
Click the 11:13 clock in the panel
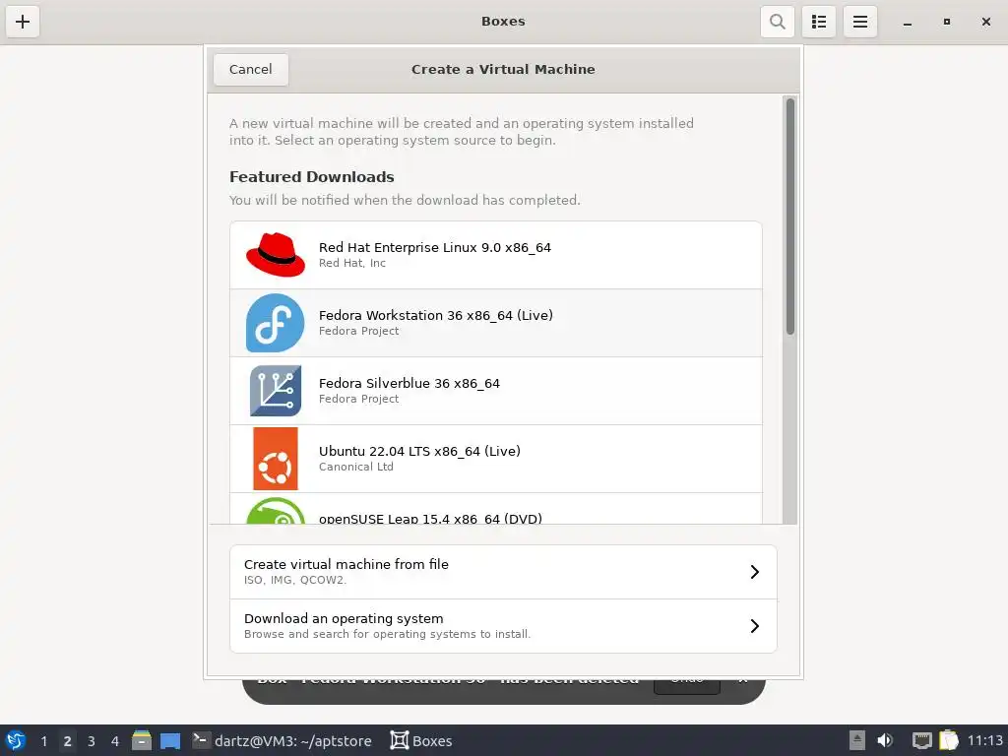click(x=984, y=740)
